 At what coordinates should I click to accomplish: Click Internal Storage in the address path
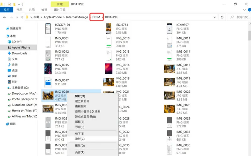[77, 17]
